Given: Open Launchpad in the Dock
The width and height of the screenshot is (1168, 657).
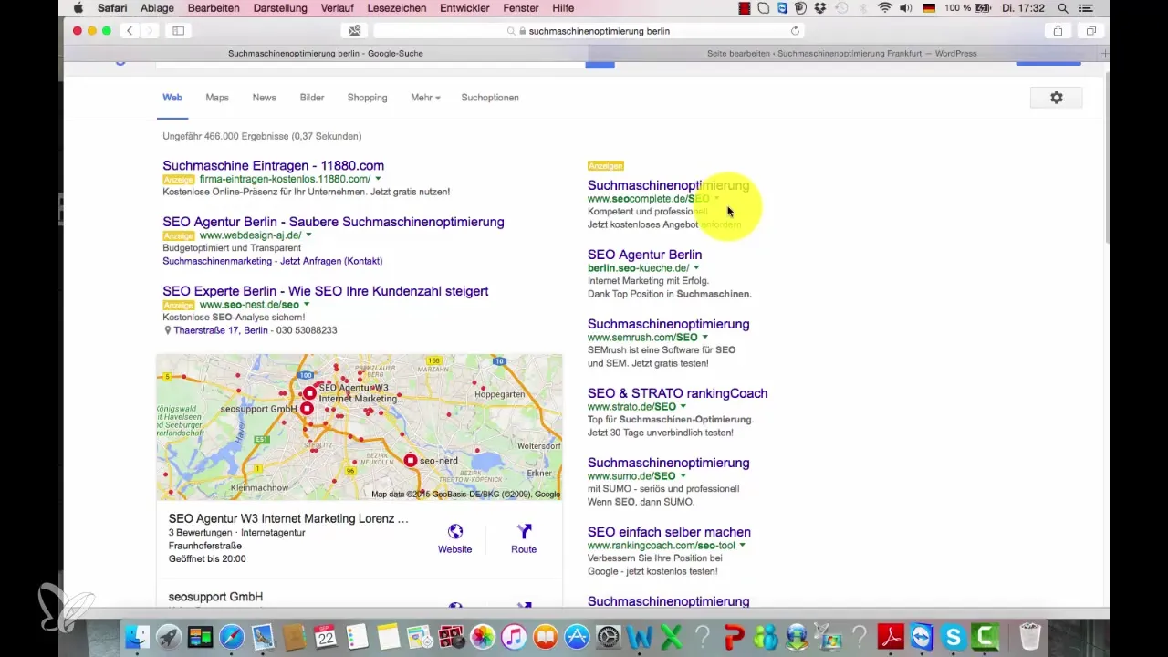Looking at the screenshot, I should point(168,636).
